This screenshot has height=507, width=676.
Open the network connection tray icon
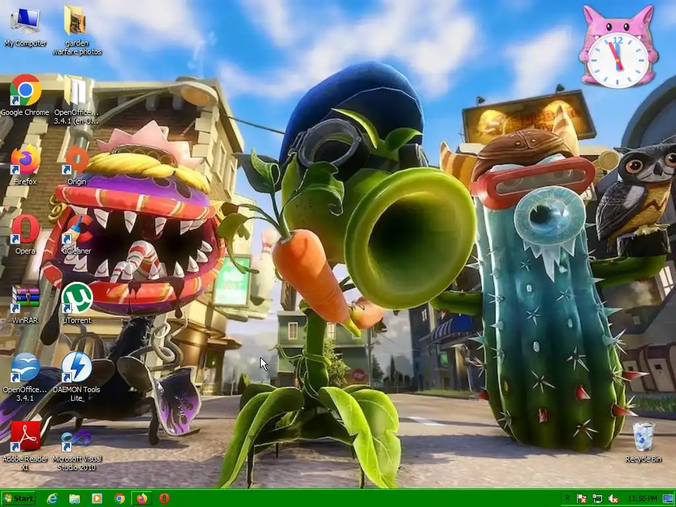[597, 499]
